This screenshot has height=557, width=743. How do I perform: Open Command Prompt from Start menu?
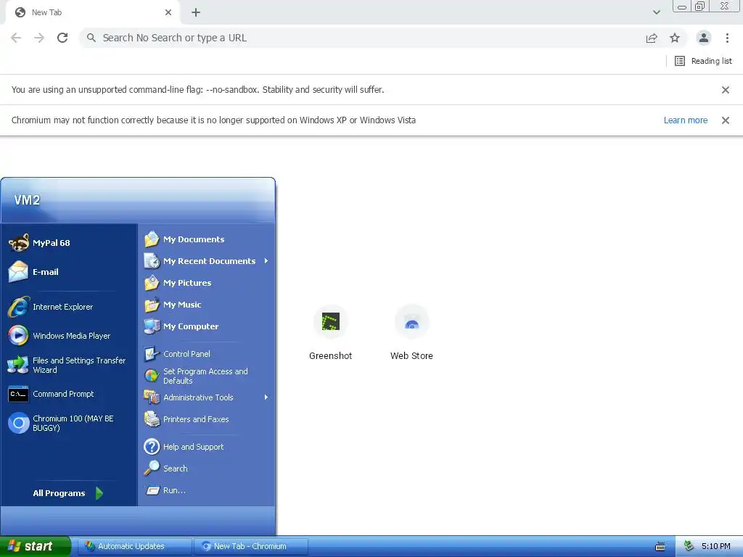click(x=69, y=394)
